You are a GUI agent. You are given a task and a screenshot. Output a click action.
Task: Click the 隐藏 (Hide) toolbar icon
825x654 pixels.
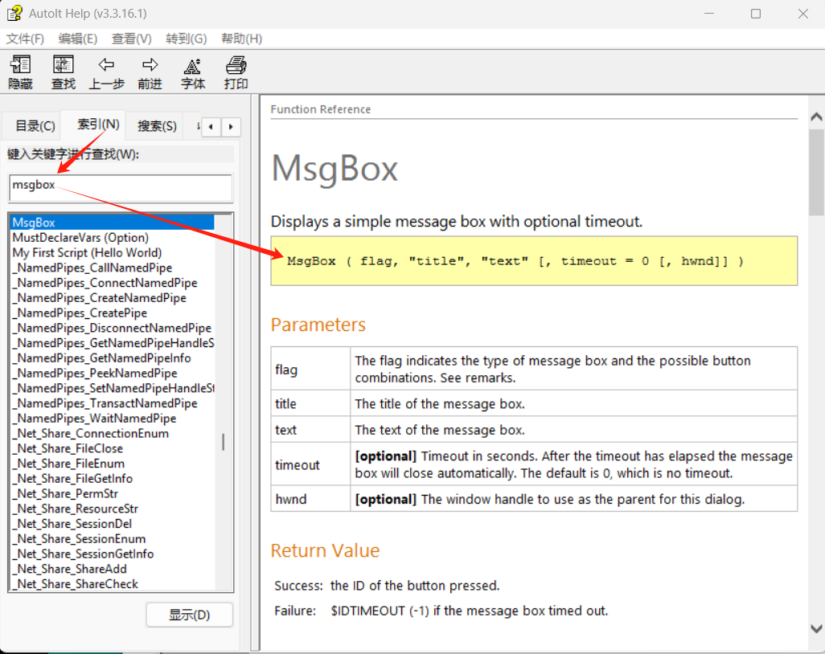pos(21,72)
